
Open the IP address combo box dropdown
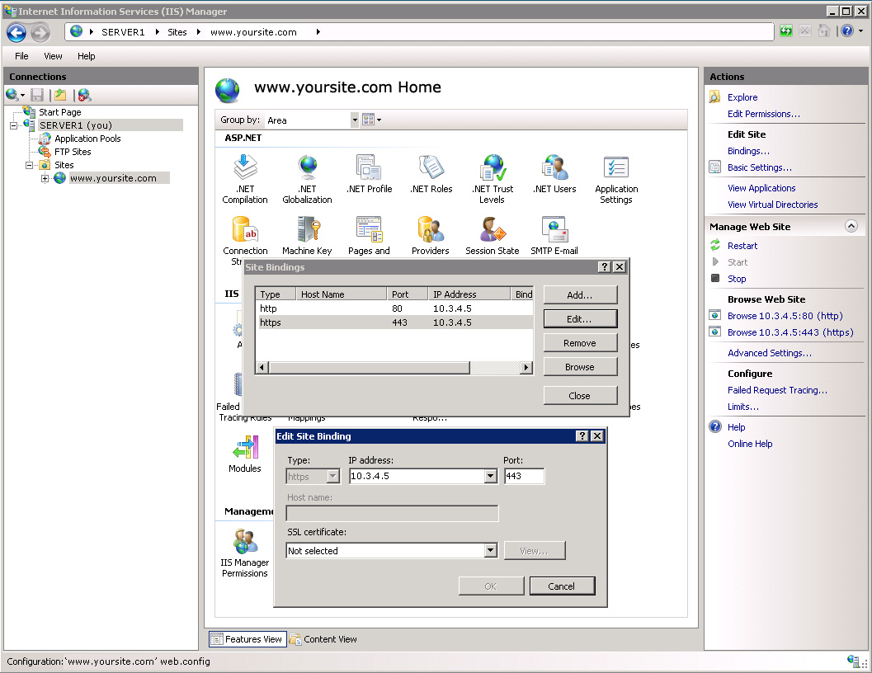click(x=490, y=476)
